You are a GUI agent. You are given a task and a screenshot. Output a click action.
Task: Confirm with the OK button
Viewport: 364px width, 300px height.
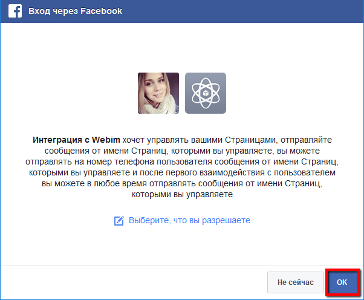[342, 282]
